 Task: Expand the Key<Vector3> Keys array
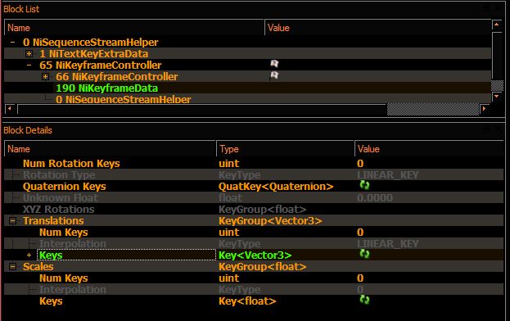pyautogui.click(x=29, y=255)
